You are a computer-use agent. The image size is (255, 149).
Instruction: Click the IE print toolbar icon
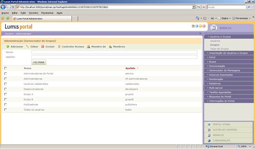[x=213, y=18]
